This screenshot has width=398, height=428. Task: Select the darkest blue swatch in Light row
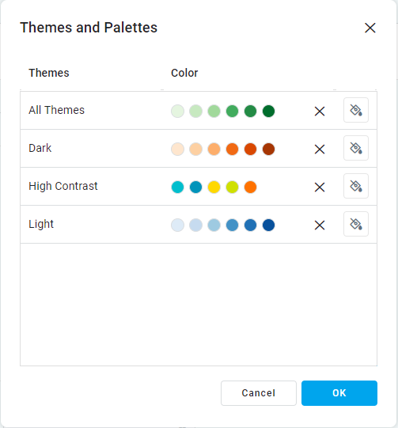click(268, 225)
